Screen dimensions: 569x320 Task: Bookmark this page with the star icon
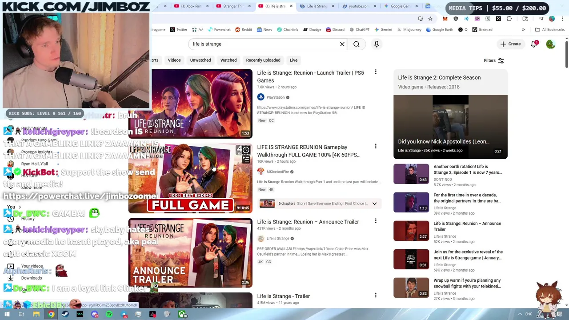pyautogui.click(x=430, y=19)
